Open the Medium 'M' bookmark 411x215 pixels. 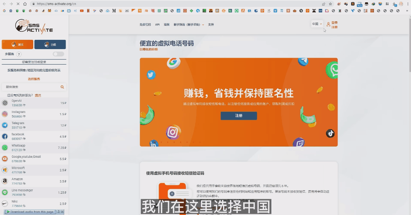114,11
